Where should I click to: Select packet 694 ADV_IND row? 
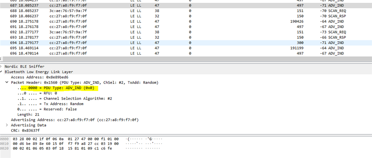[186, 43]
